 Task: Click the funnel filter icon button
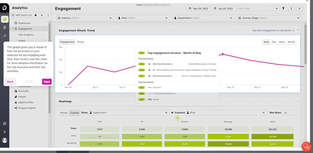pos(283,9)
